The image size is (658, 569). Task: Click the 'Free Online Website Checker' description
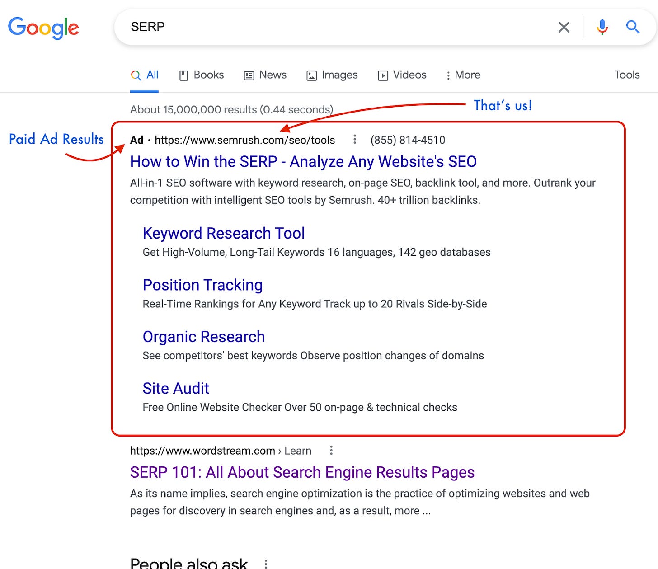click(x=300, y=407)
